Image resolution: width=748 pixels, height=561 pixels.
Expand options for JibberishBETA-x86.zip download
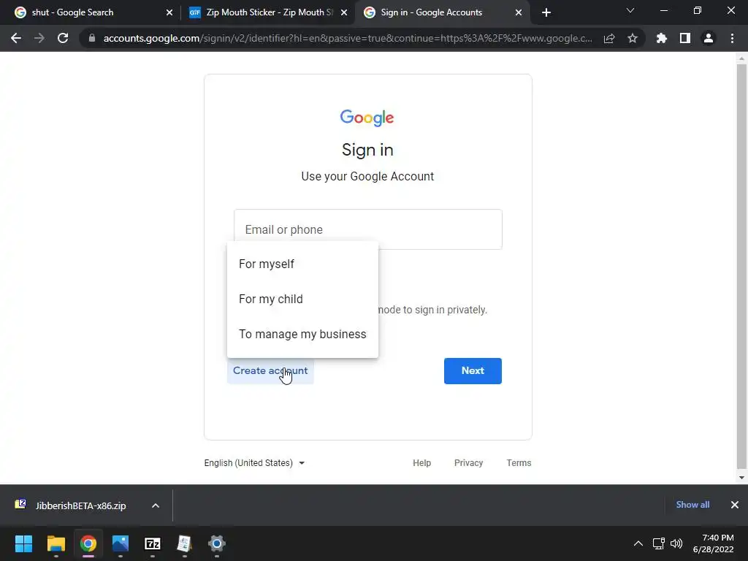point(156,505)
